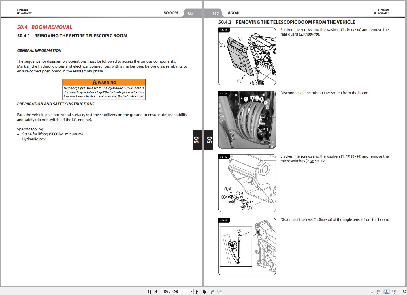Click the 50-13 angle sensor figure

(247, 247)
